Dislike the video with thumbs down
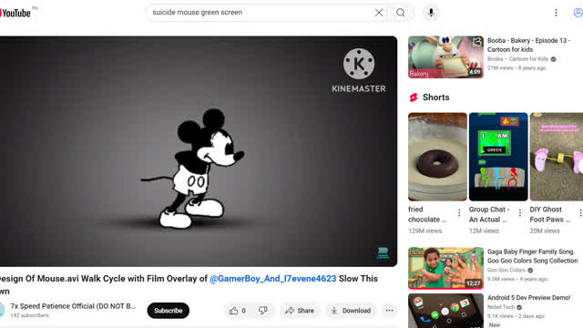The height and width of the screenshot is (328, 583). [263, 310]
